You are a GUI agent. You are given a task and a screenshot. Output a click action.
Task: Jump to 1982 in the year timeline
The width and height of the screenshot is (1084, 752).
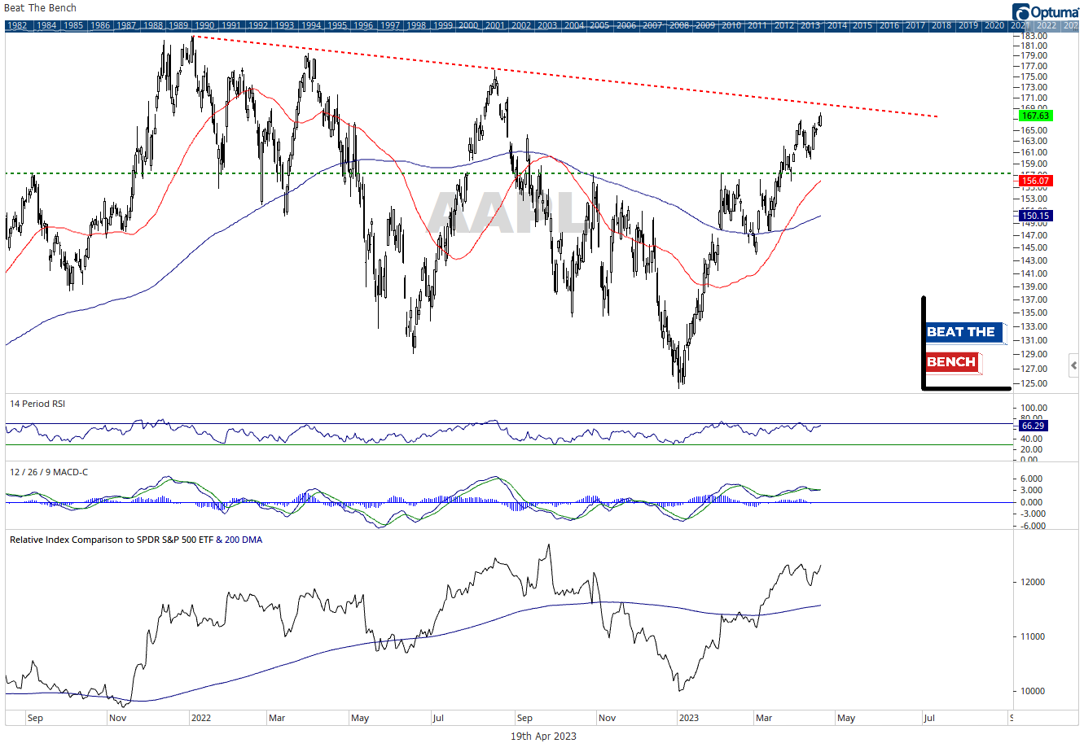coord(16,25)
